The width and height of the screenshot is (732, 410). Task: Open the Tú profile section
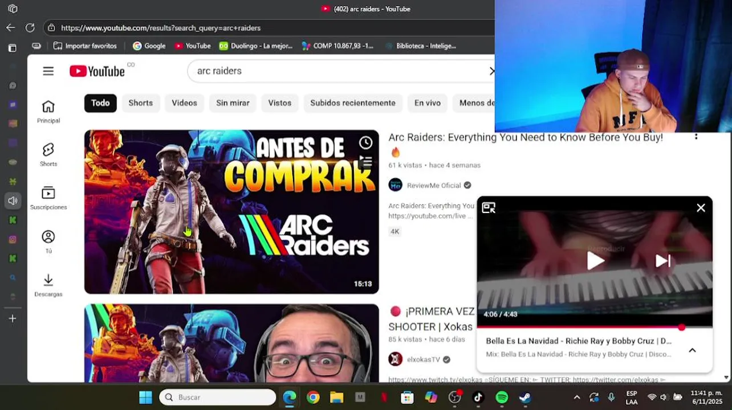[x=48, y=241]
